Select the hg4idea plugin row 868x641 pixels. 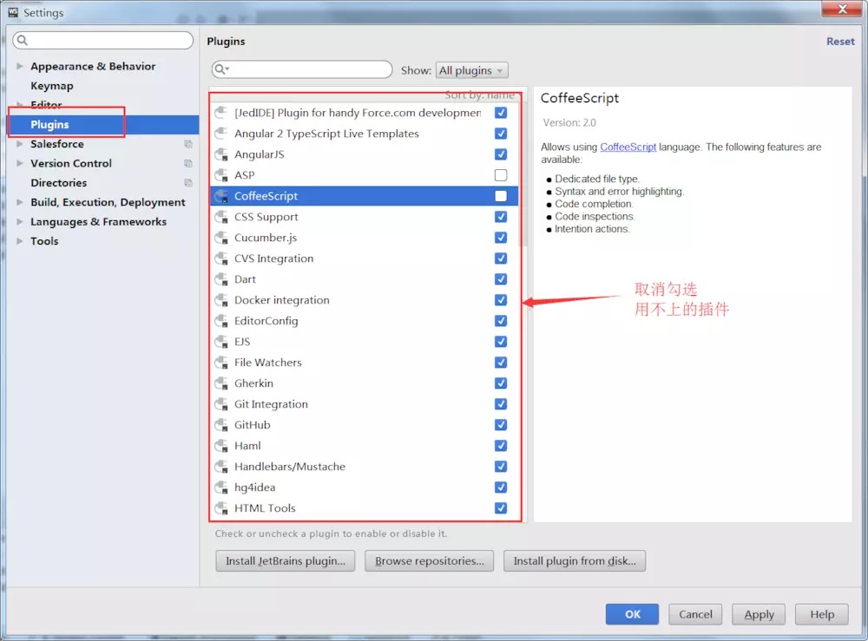[x=365, y=487]
